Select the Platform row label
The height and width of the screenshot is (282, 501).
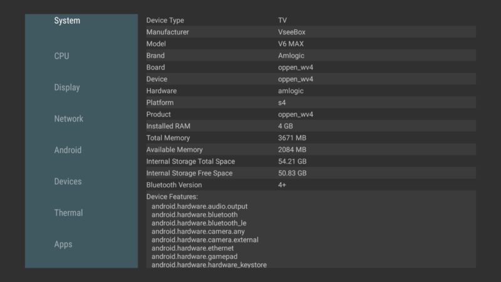160,103
